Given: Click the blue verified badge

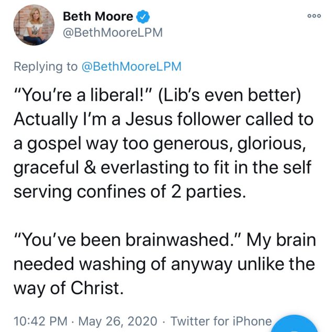Looking at the screenshot, I should tap(142, 16).
